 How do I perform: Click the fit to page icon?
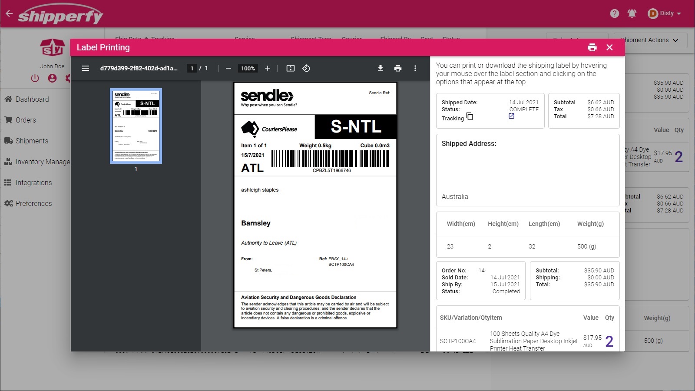pos(291,68)
